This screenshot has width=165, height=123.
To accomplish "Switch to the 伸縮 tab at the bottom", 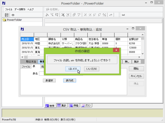I will 74,105.
